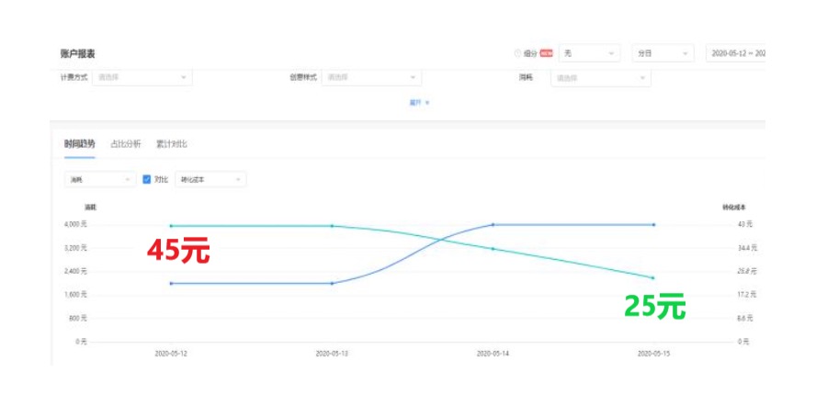
Task: Select the 时间趋势 tab
Action: tap(80, 144)
